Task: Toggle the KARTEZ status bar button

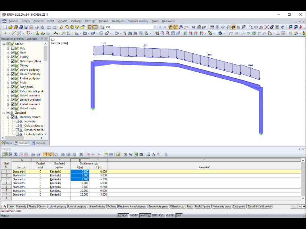Action: click(x=145, y=216)
